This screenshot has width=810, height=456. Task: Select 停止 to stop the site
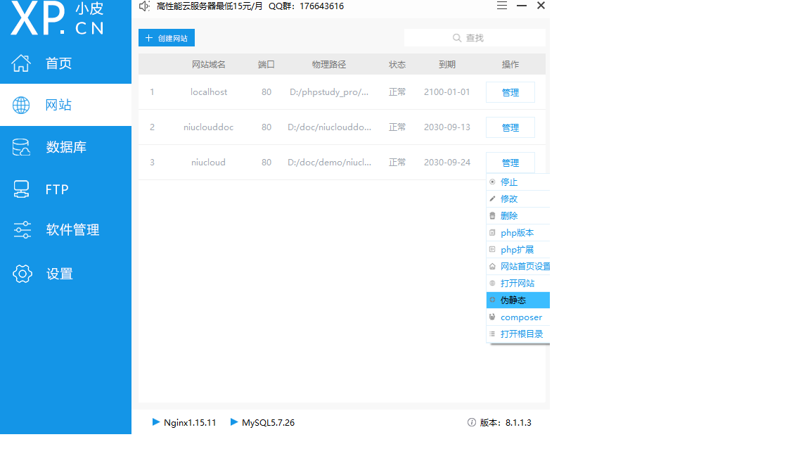pyautogui.click(x=509, y=182)
